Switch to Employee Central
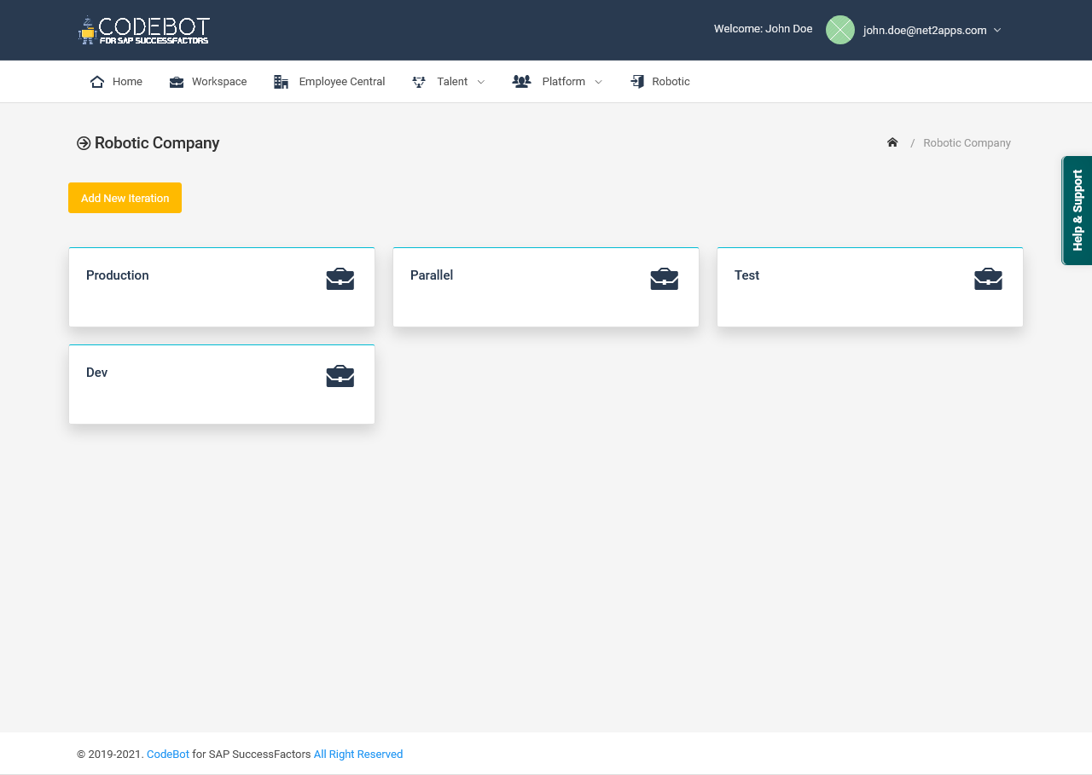The image size is (1092, 775). (x=341, y=81)
